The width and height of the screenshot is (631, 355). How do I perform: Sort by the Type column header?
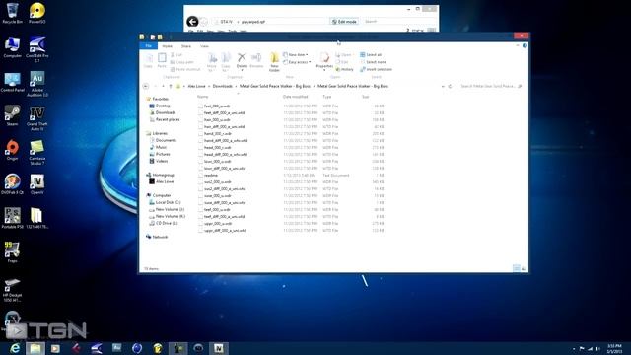[x=326, y=97]
